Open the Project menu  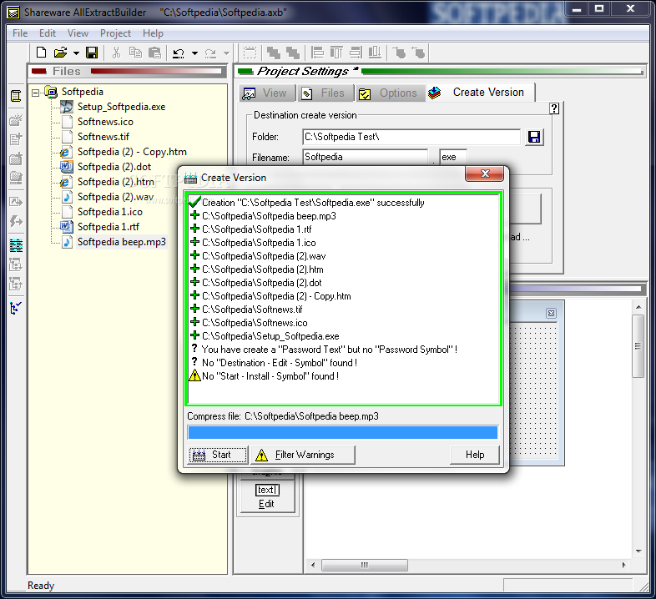click(x=115, y=33)
